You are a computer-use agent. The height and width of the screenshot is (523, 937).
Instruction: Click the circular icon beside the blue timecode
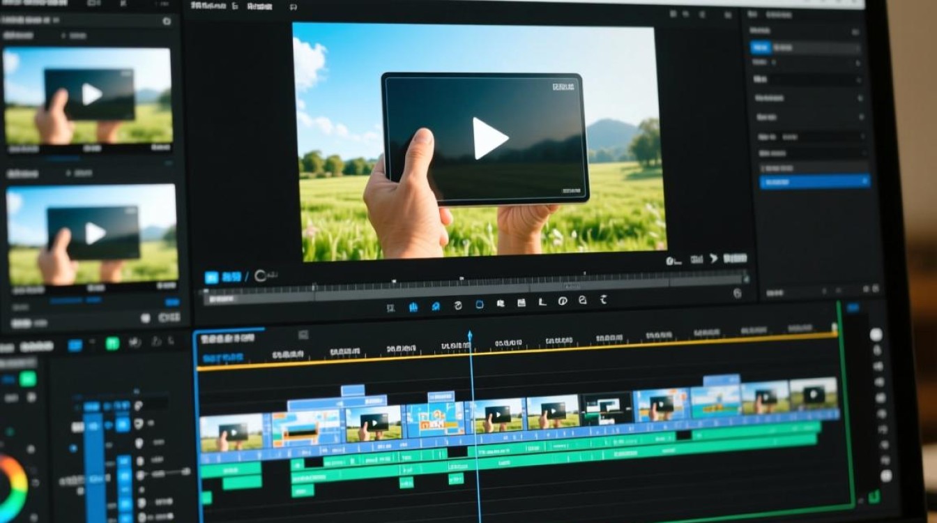261,276
